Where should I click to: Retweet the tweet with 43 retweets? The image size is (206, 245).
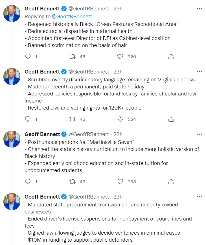[72, 119]
